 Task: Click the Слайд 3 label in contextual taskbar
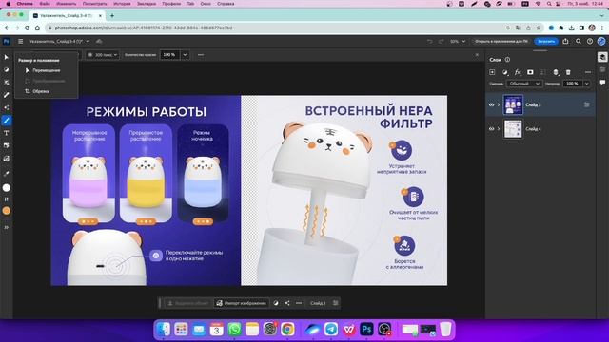click(x=318, y=303)
